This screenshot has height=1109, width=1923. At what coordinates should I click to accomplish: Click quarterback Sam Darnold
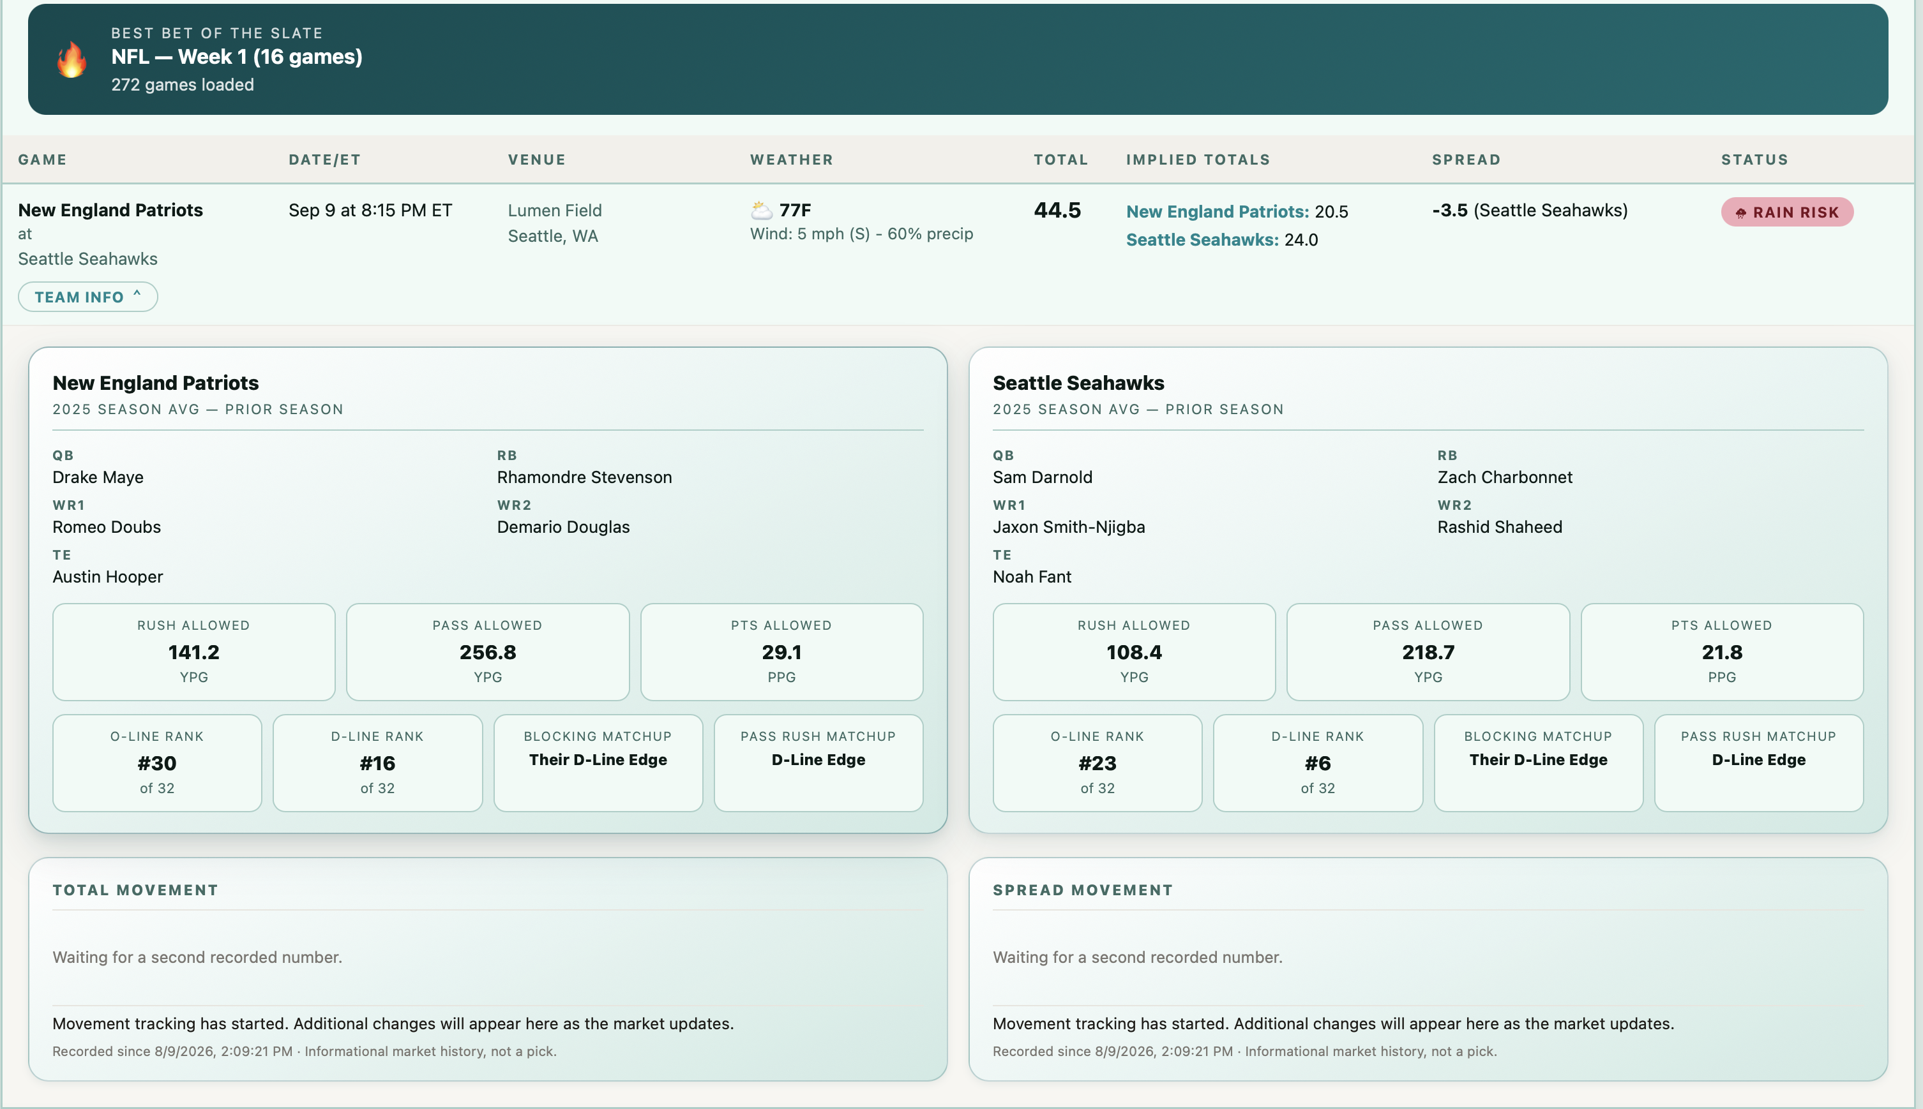pyautogui.click(x=1042, y=477)
